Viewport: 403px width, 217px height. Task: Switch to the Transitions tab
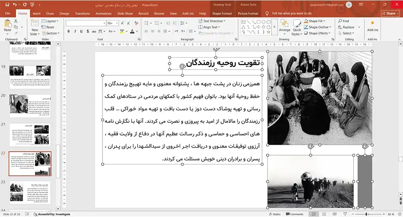pos(83,13)
